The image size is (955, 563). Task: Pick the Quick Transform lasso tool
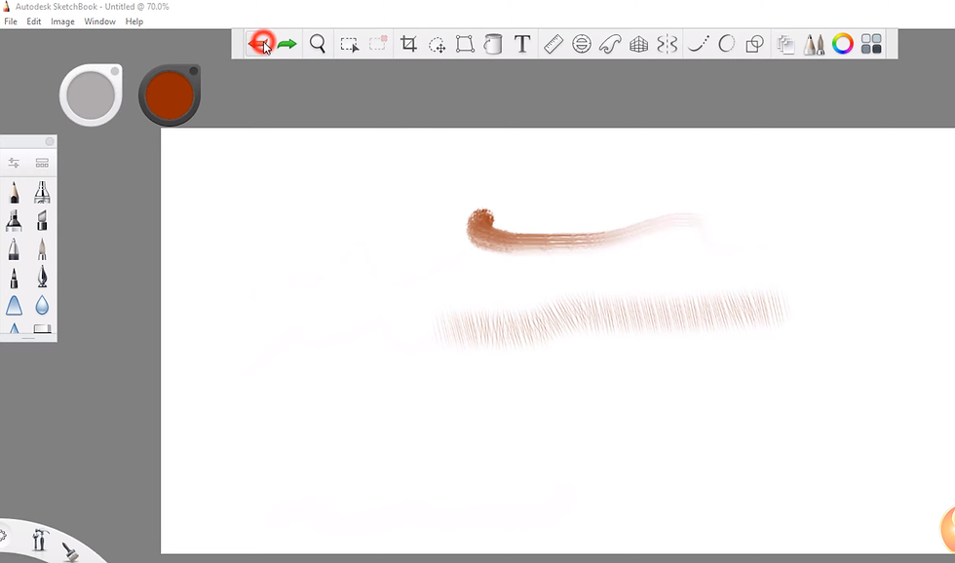(437, 45)
